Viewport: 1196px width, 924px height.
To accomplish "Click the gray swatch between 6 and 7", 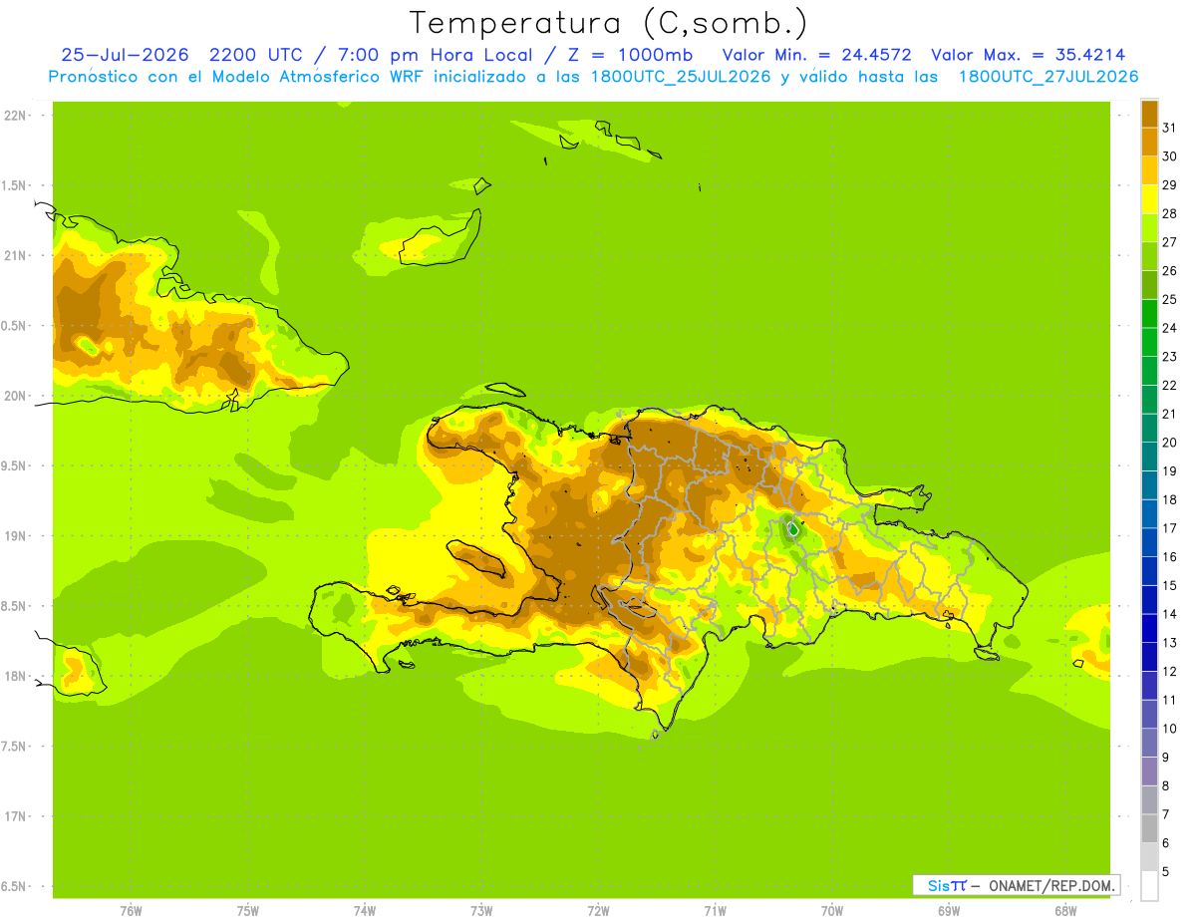I will [x=1149, y=828].
